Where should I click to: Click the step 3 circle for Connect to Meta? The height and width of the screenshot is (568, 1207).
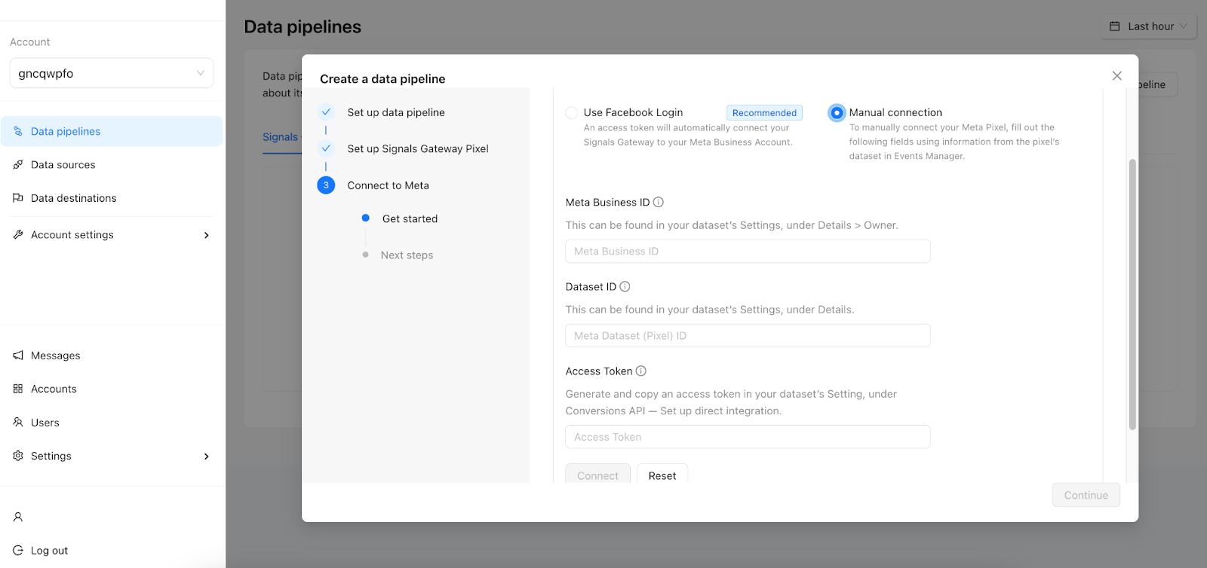coord(326,185)
